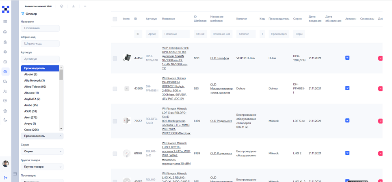Open Wi-Fi мост Dahua DH-PFM885-I product link

pos(174,88)
